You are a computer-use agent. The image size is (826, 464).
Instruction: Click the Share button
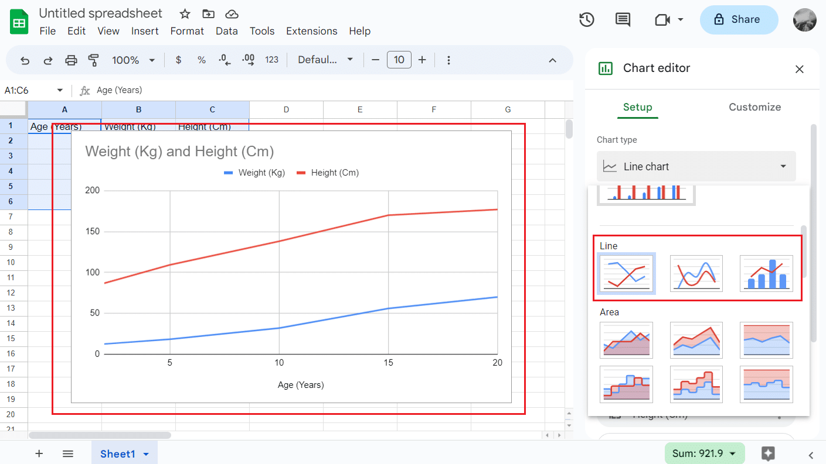click(739, 20)
